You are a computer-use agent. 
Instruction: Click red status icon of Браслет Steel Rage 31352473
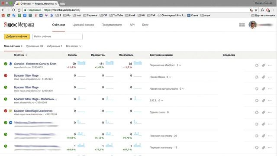6,75
